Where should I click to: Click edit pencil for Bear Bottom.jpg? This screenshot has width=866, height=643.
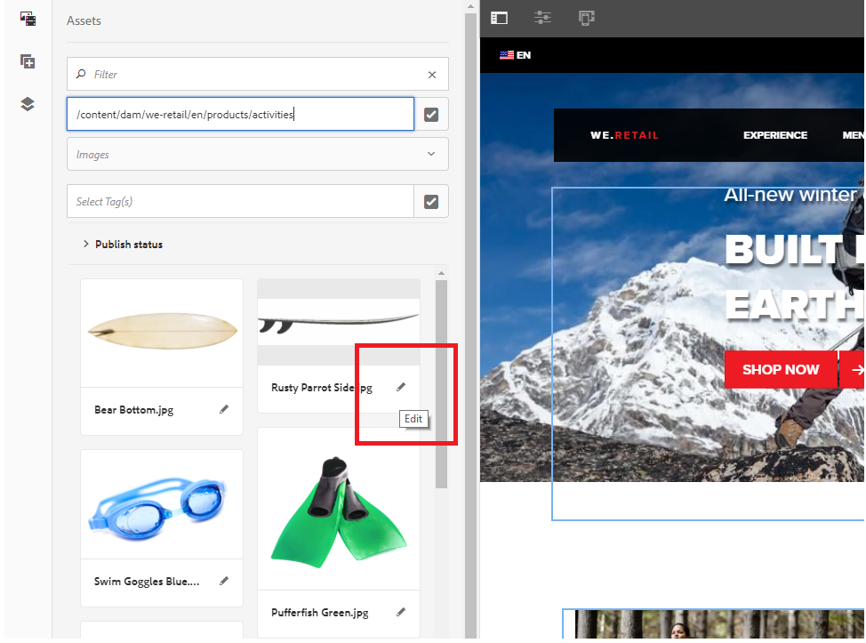pos(224,409)
